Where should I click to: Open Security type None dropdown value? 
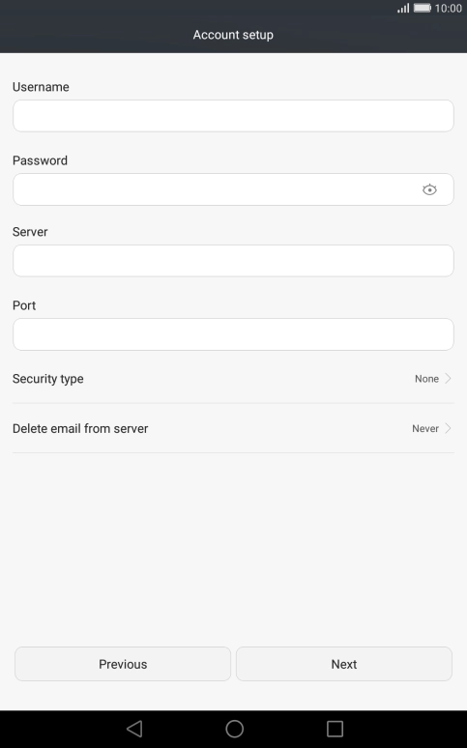tap(426, 379)
